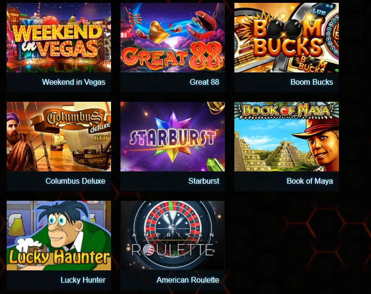Select the Boom Bucks game artwork
Screen dimensions: 371x294
286,37
